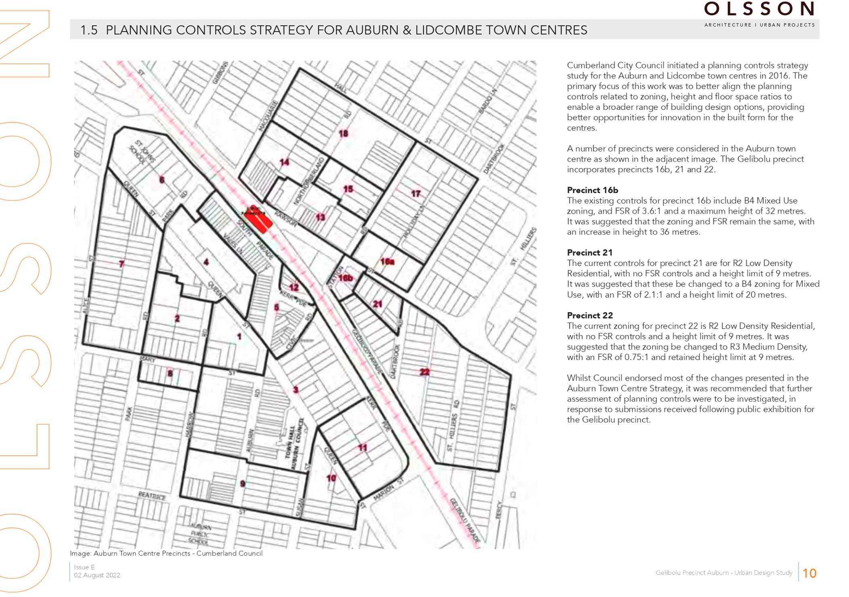Image resolution: width=849 pixels, height=597 pixels.
Task: Click the 'Precinct 16b' bold heading
Action: [x=592, y=190]
